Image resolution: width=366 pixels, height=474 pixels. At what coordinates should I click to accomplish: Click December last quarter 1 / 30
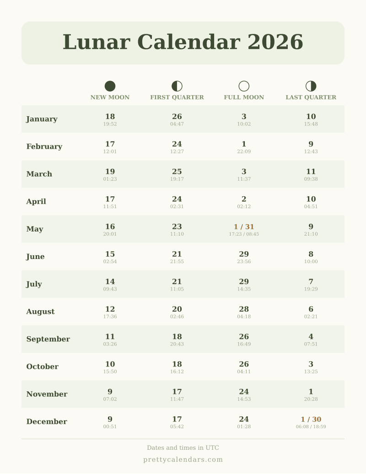tap(311, 419)
